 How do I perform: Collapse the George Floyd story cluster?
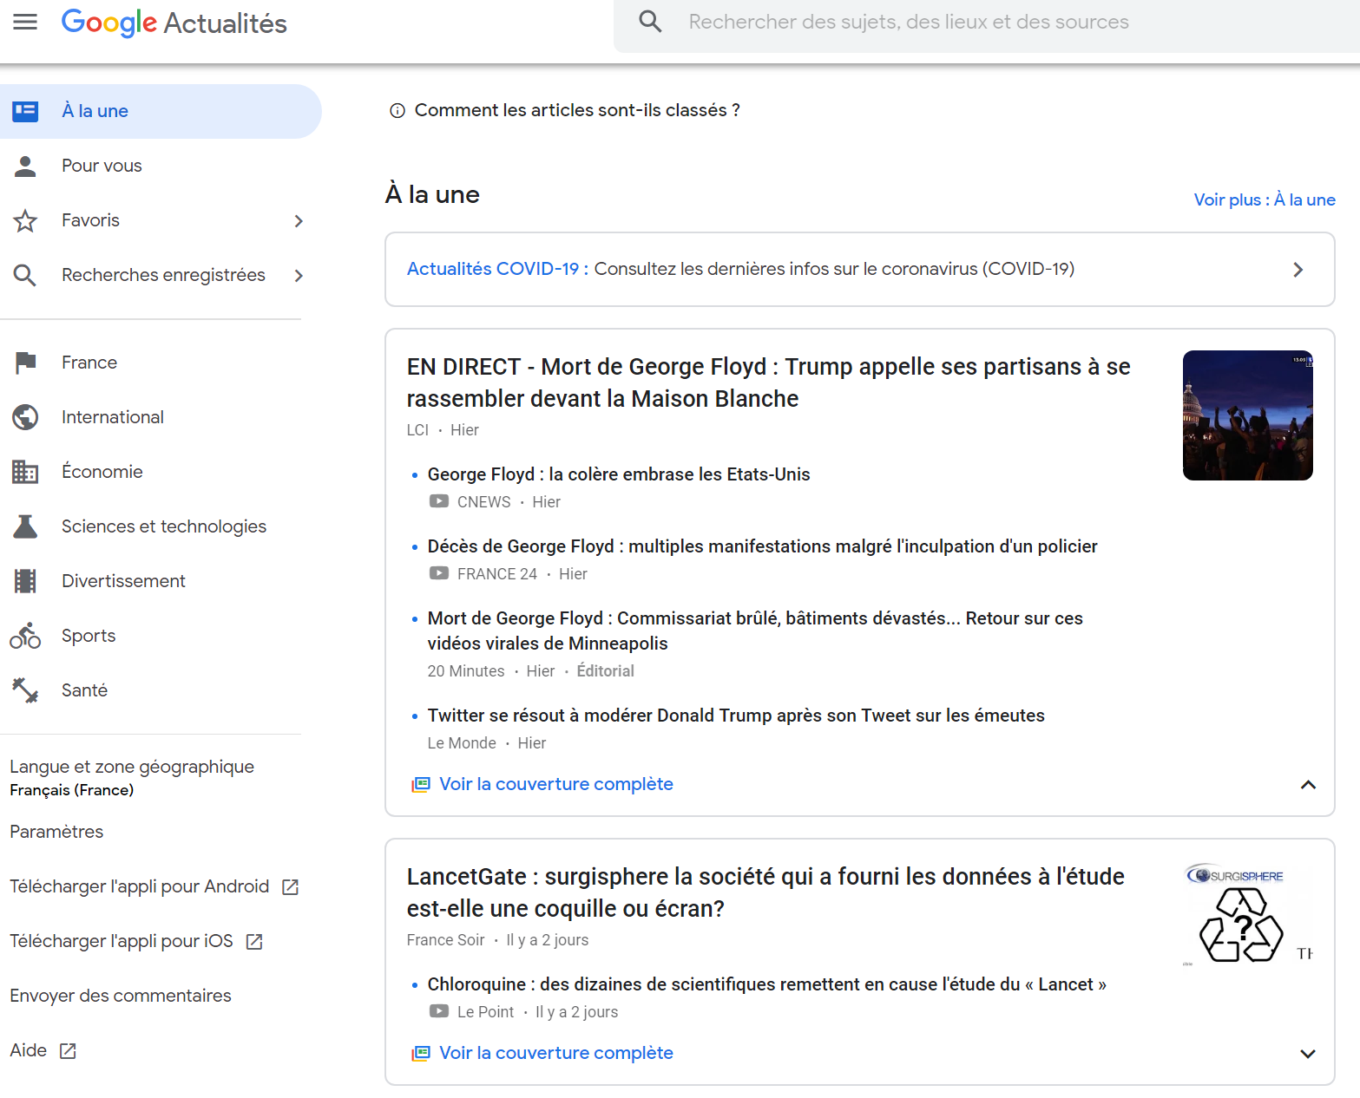(x=1307, y=785)
